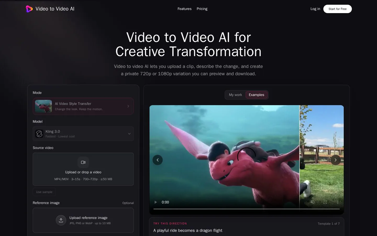Viewport: 377px width, 236px height.
Task: Unmute the example video
Action: coord(313,202)
